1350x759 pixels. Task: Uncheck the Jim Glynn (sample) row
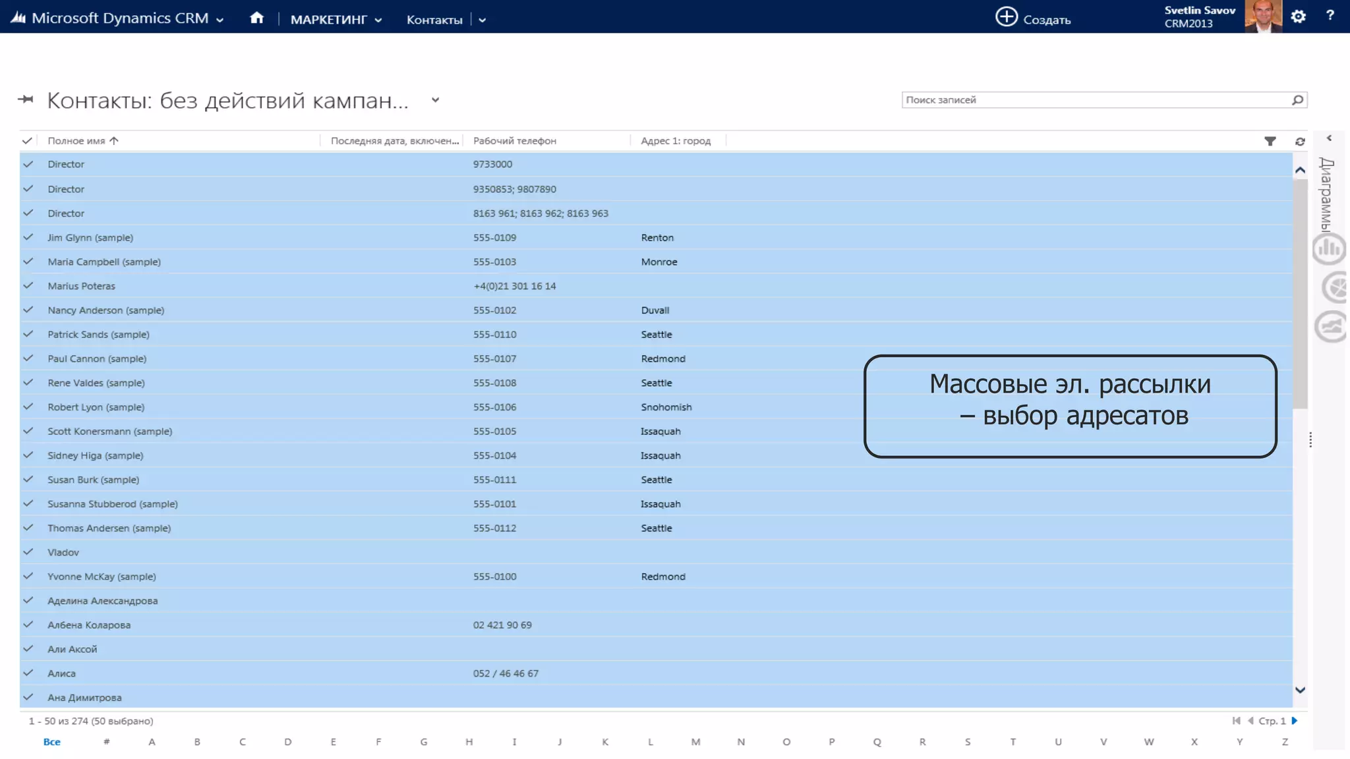(x=28, y=237)
